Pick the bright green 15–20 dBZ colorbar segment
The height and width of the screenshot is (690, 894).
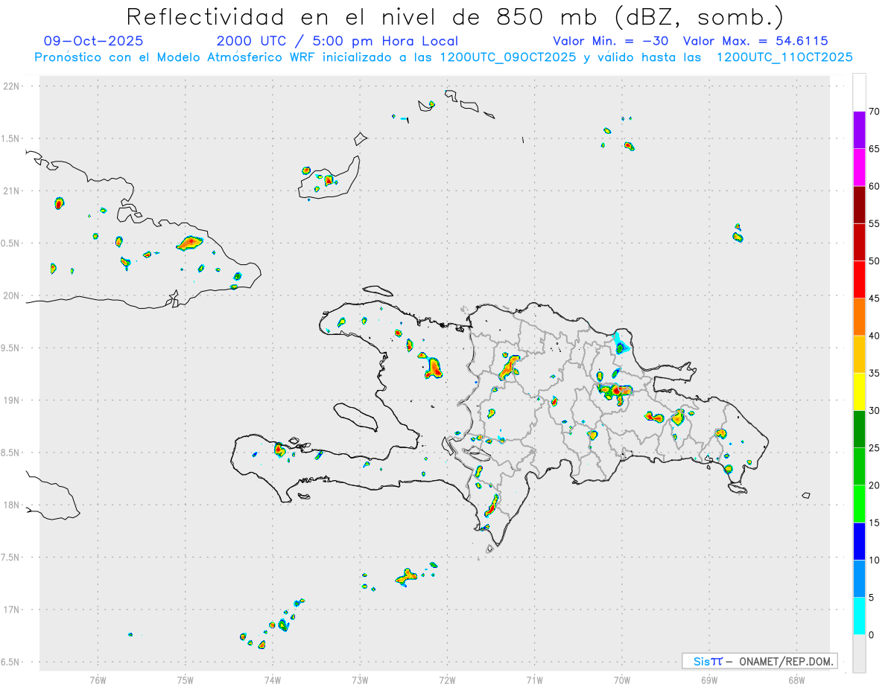tap(859, 504)
